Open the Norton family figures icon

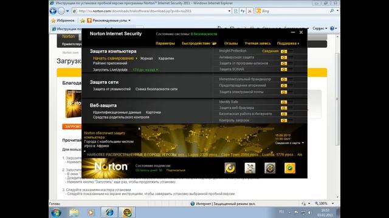tap(250, 168)
